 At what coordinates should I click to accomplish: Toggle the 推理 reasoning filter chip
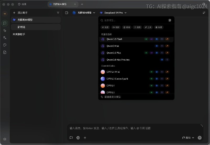pyautogui.click(x=137, y=27)
